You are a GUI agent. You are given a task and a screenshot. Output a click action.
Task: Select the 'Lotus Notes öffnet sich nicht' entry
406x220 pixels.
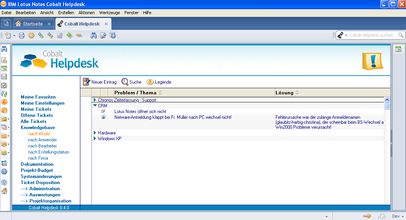click(140, 112)
